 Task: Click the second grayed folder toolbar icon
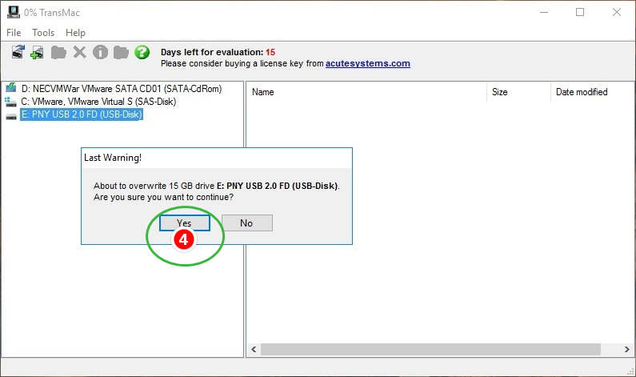point(121,53)
